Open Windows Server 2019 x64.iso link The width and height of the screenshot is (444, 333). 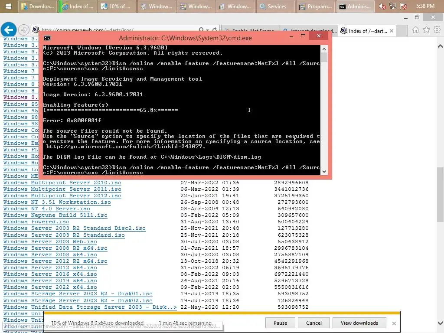50,281
